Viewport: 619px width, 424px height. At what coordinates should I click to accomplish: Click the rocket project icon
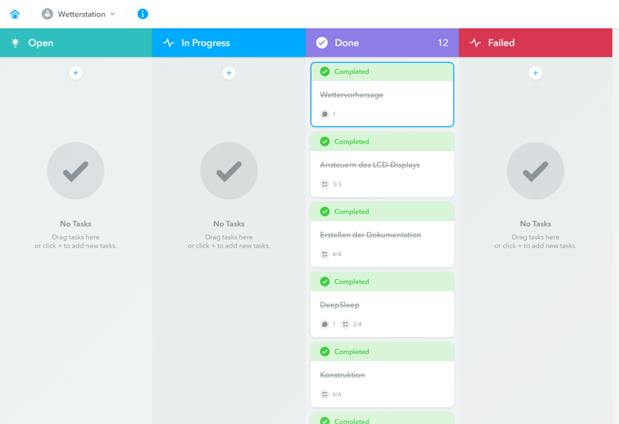[x=47, y=14]
